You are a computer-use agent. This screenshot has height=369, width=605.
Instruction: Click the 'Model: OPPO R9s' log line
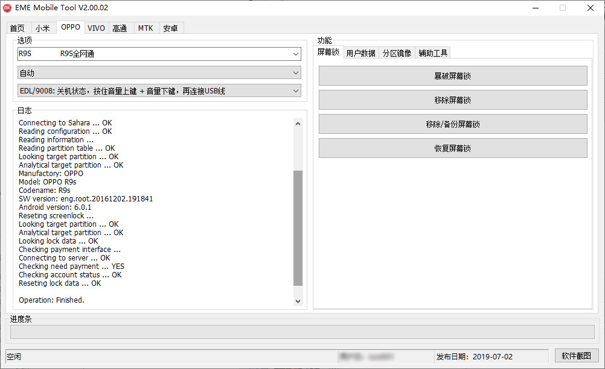coord(48,182)
